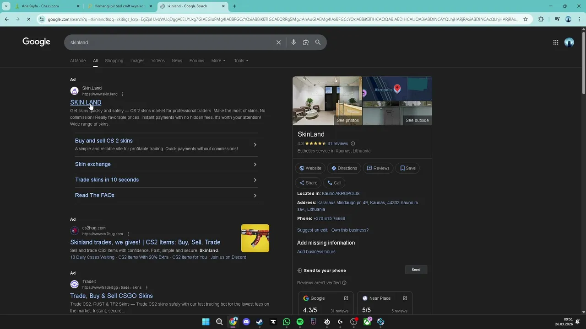
Task: Open Chrome extensions puzzle icon
Action: click(541, 19)
